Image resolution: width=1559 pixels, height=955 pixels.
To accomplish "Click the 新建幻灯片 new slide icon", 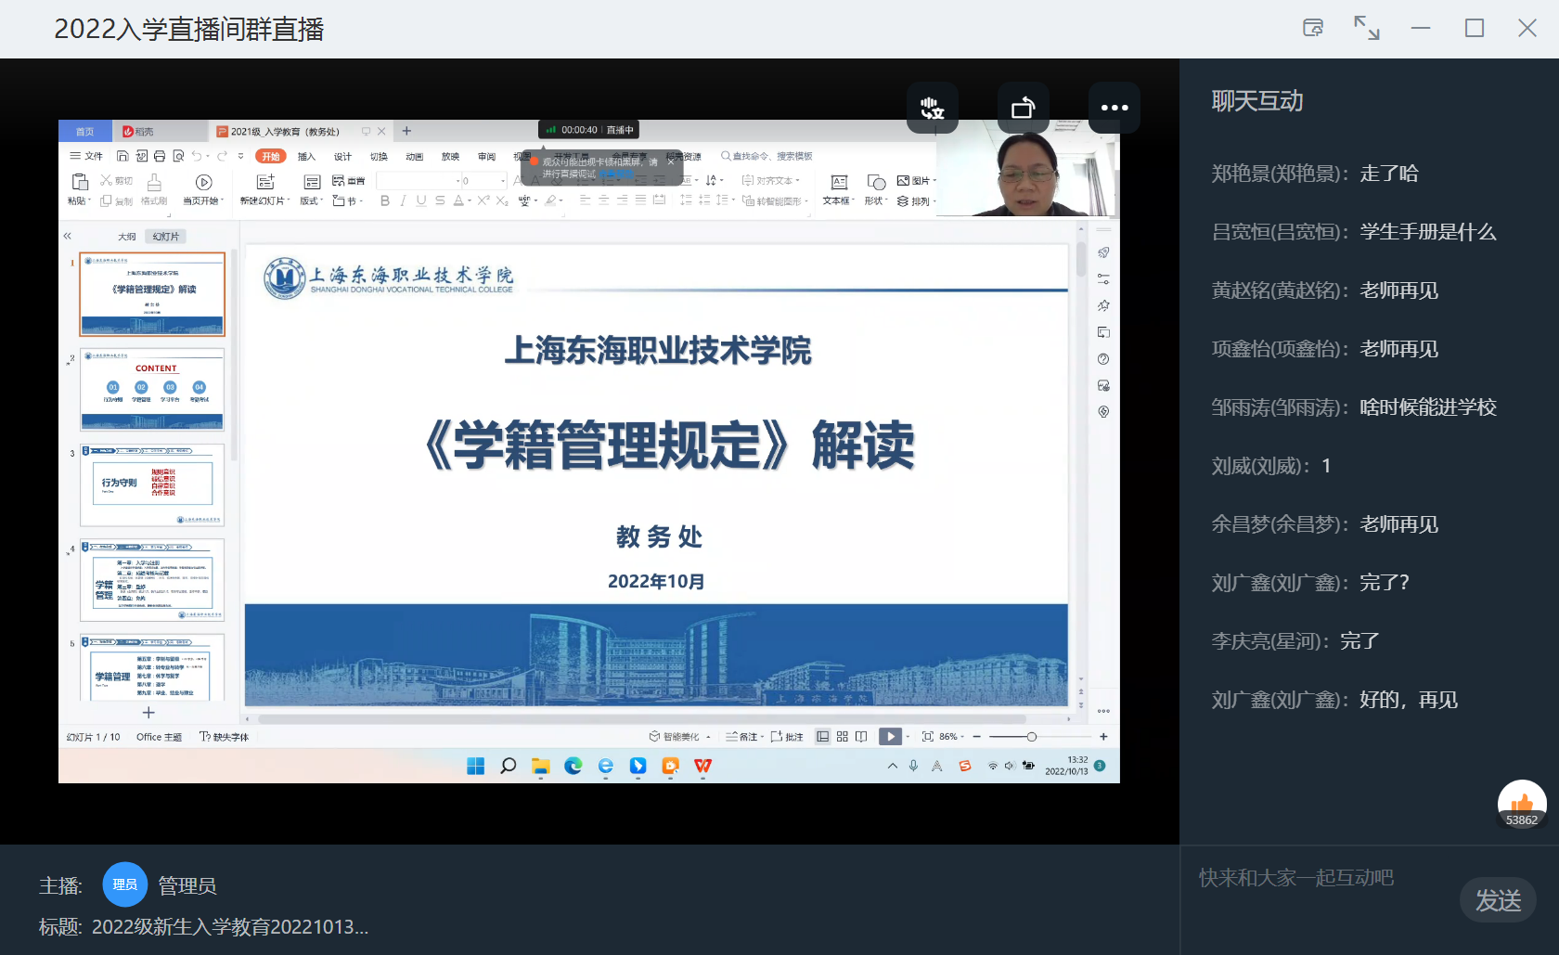I will (265, 182).
